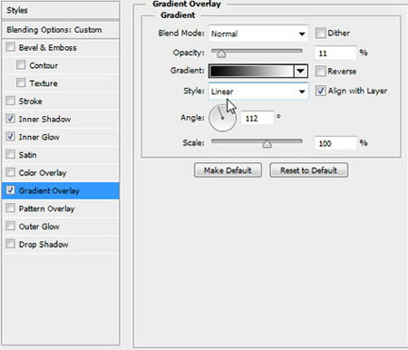Click the Opacity slider handle
This screenshot has width=408, height=350.
click(221, 53)
